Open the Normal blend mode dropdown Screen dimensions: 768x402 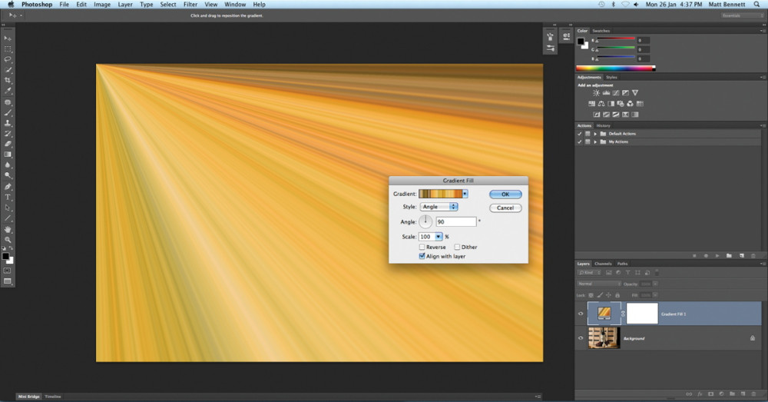click(600, 284)
